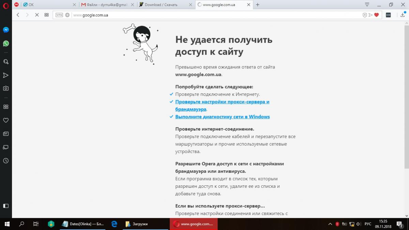Viewport: 409px width, 230px height.
Task: Open Messenger in the Opera sidebar
Action: point(6,30)
